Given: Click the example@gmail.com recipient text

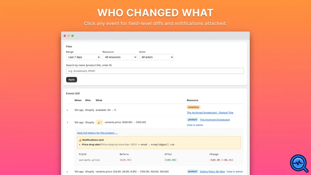Looking at the screenshot, I should click(162, 144).
